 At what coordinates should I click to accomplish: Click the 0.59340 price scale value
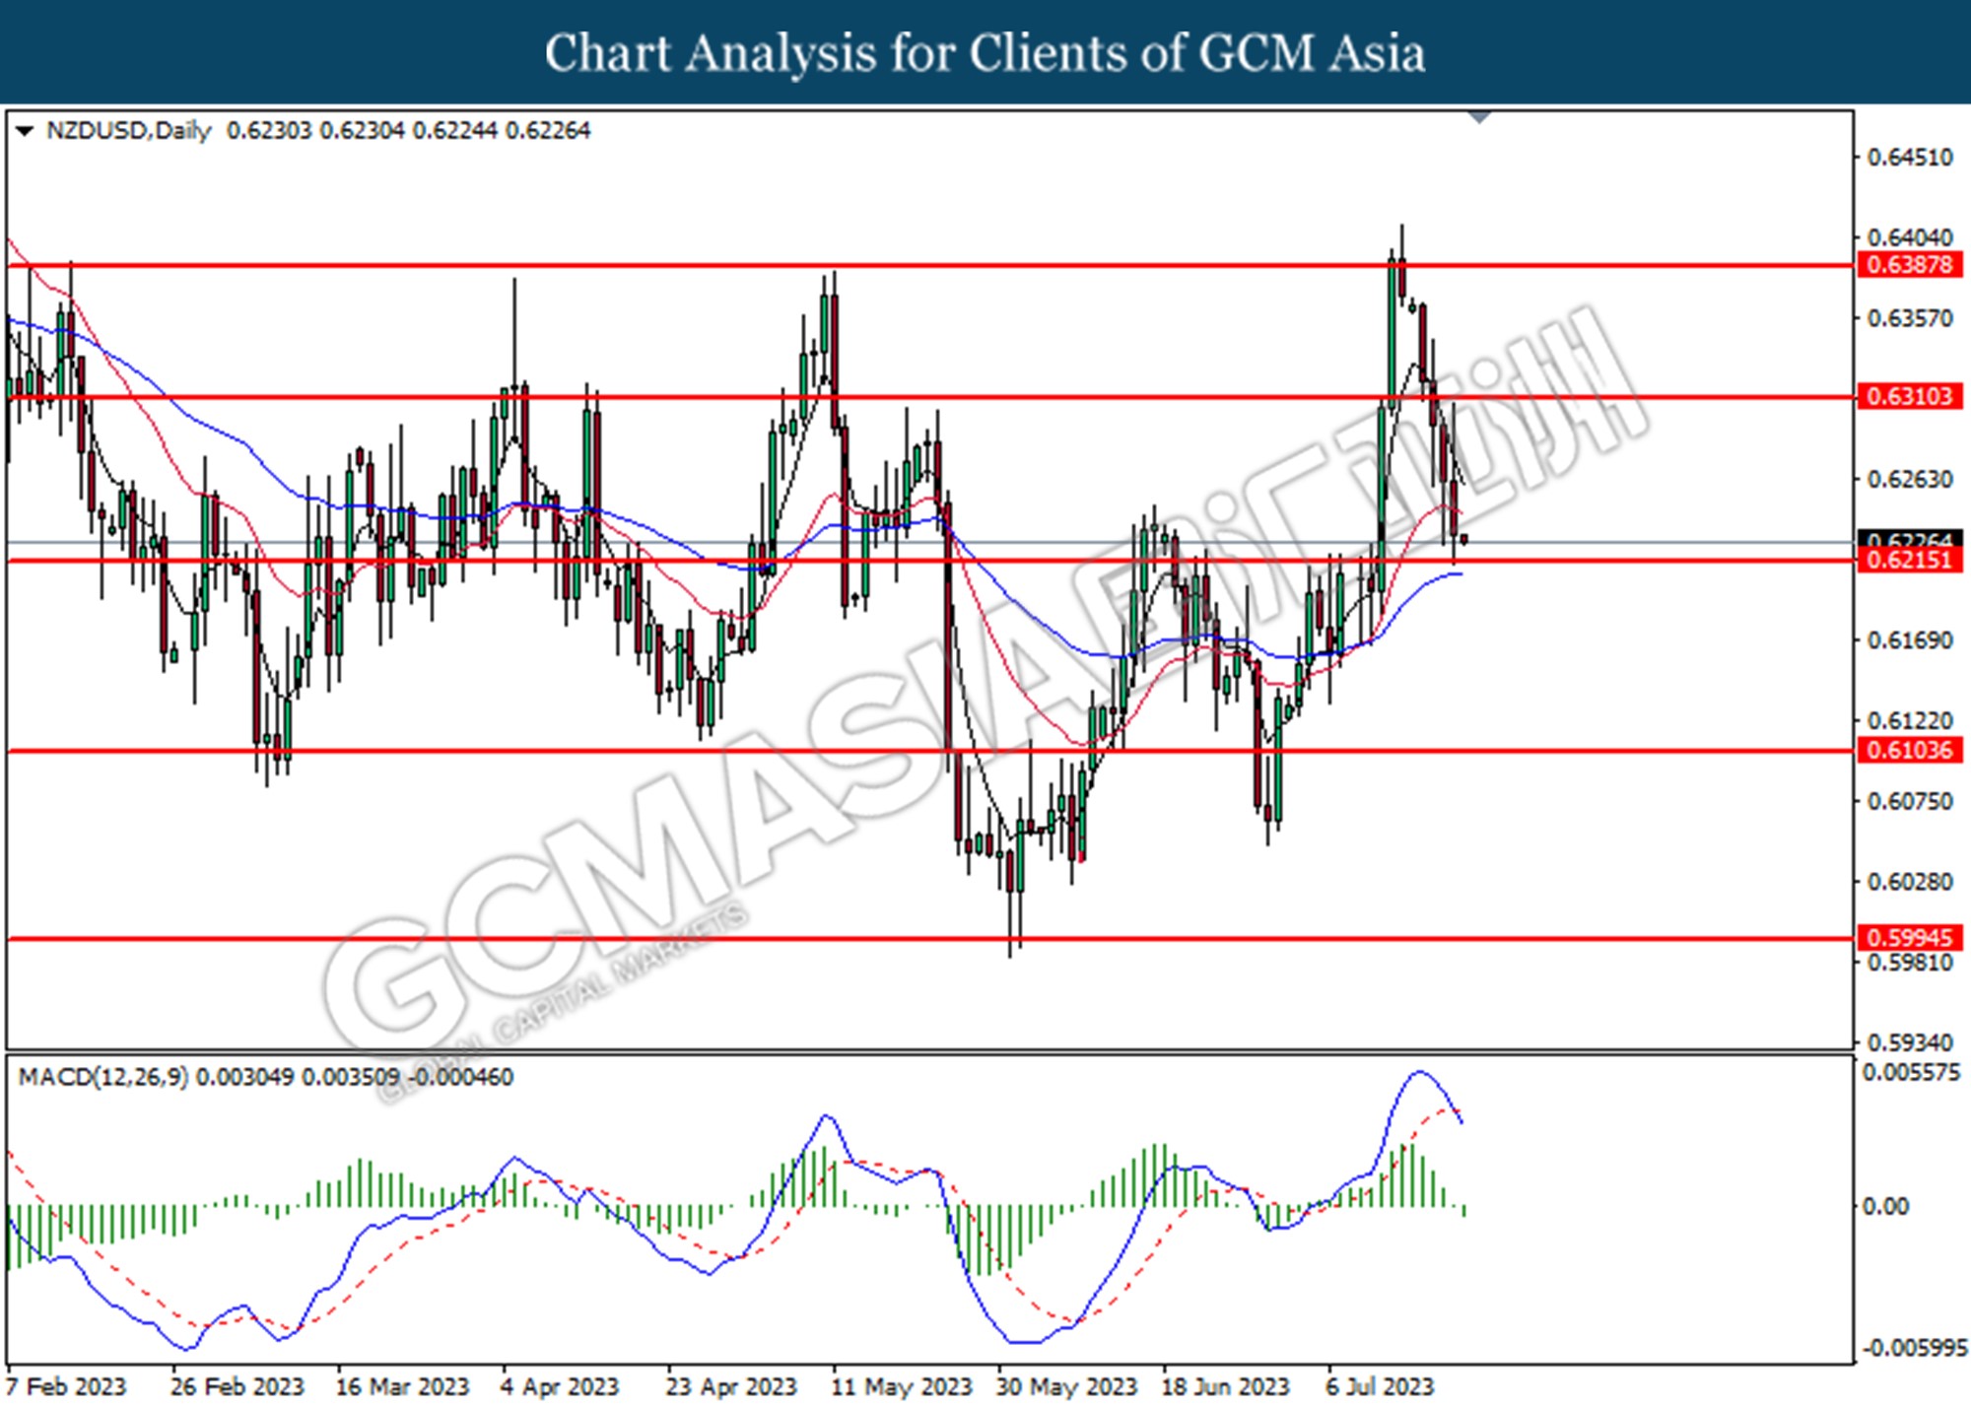tap(1910, 1042)
